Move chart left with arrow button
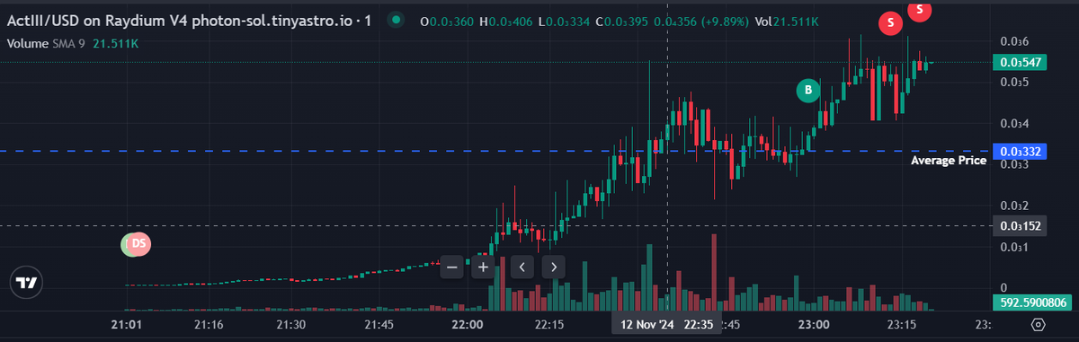The width and height of the screenshot is (1079, 342). coord(522,267)
